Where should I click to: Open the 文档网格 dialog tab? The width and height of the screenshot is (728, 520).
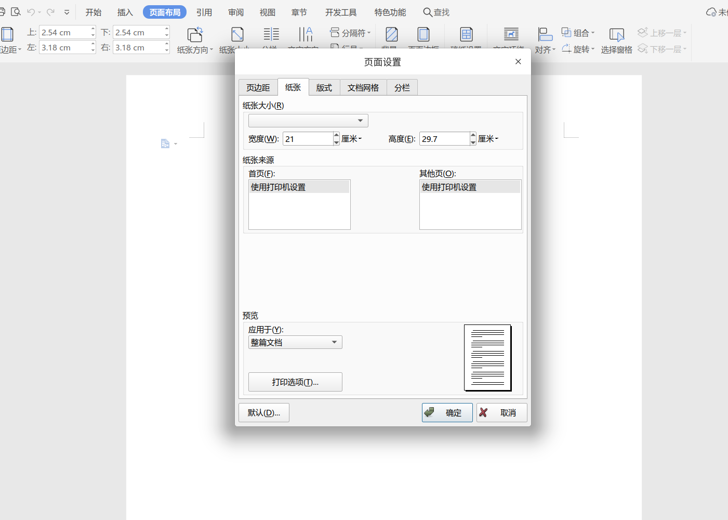click(363, 87)
